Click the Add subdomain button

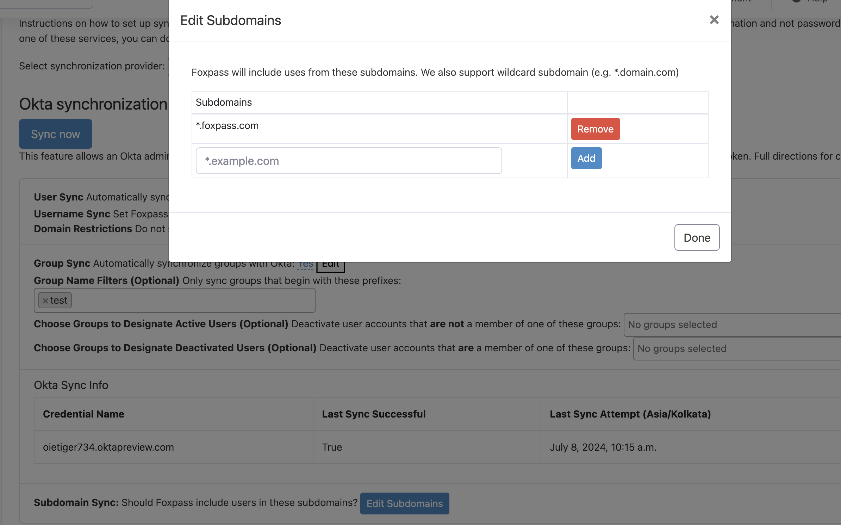click(x=586, y=158)
